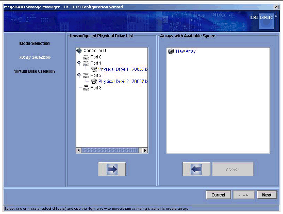Select New Array in right panel
Screen dimensions: 283x214
click(186, 51)
